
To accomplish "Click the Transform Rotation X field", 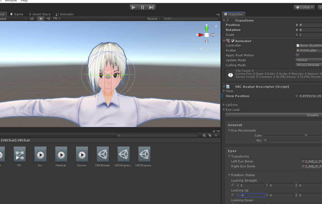I will click(x=310, y=30).
